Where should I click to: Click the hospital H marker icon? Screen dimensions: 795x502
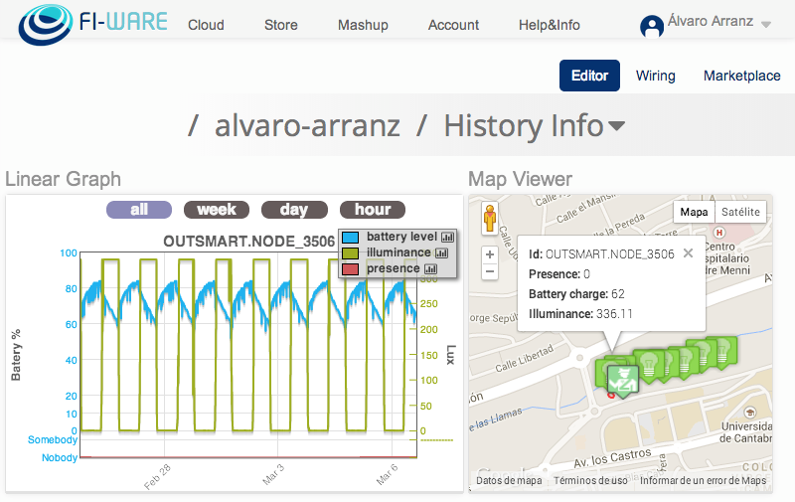click(x=718, y=233)
